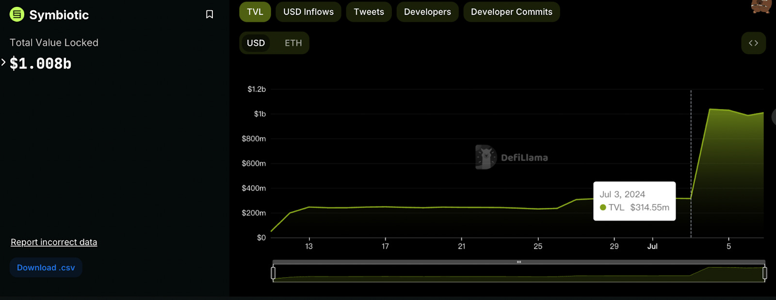Click the $200m y-axis label
This screenshot has height=300, width=776.
coord(254,213)
